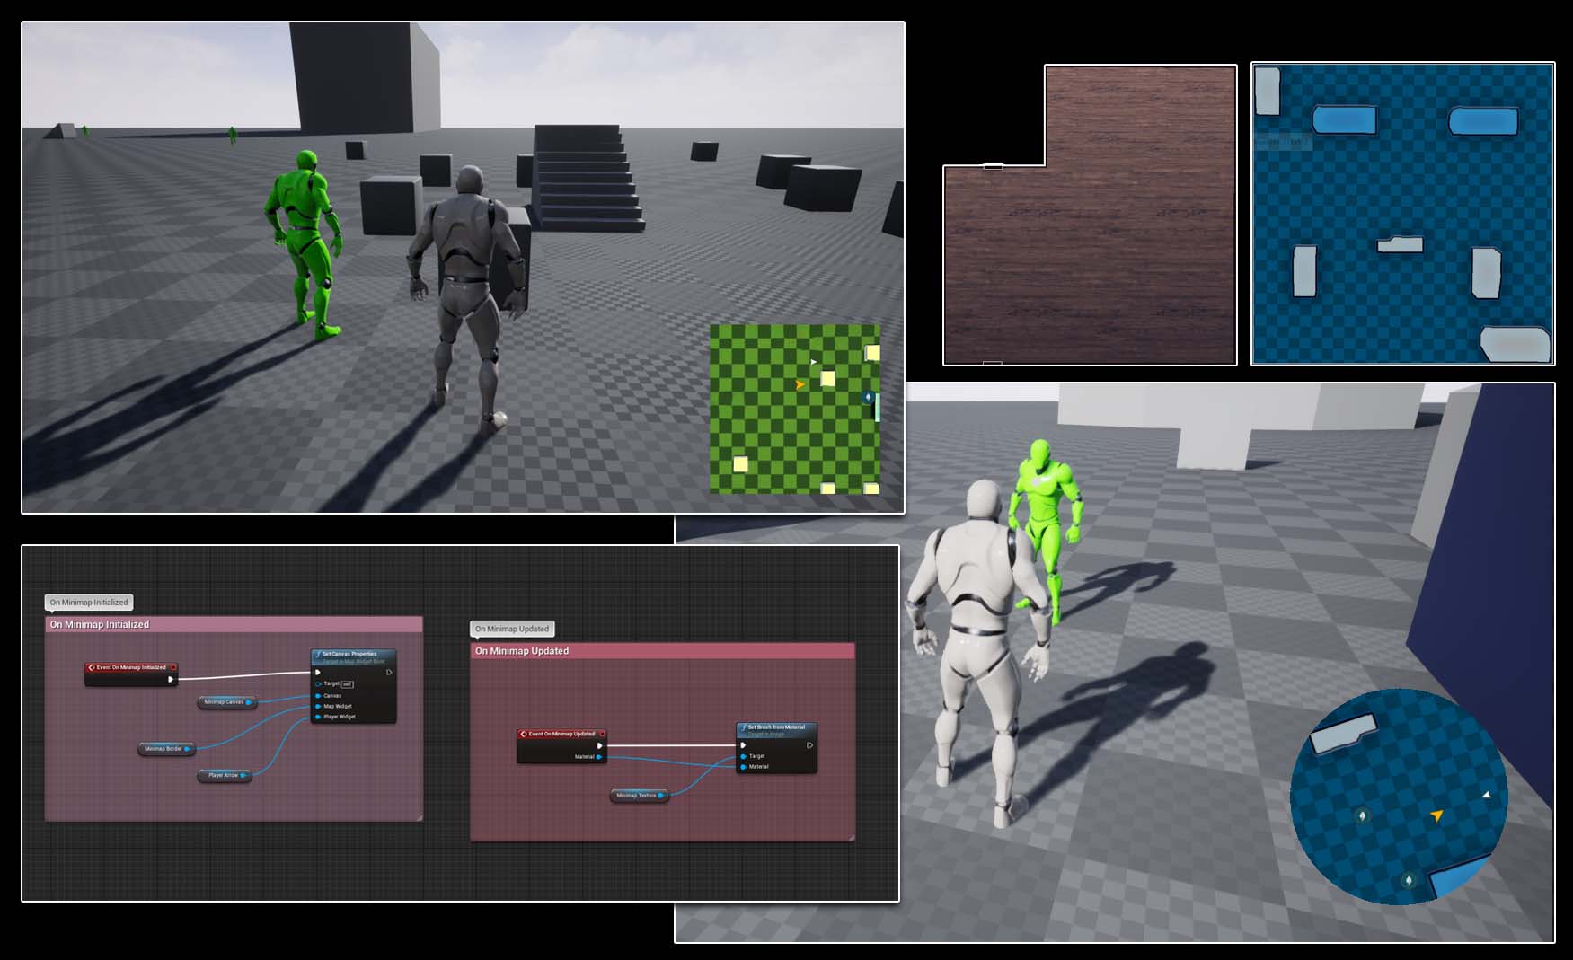
Task: Click the exec output pin on Event On Minimap Initialized
Action: [x=171, y=680]
